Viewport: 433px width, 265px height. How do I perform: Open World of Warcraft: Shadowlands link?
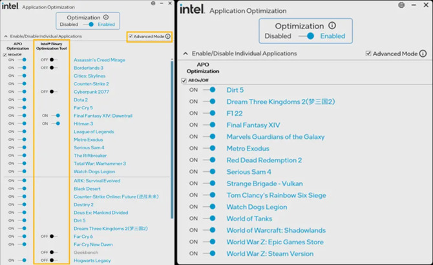click(x=276, y=230)
